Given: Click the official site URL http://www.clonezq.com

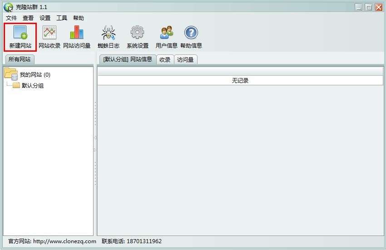Looking at the screenshot, I should pyautogui.click(x=65, y=241).
